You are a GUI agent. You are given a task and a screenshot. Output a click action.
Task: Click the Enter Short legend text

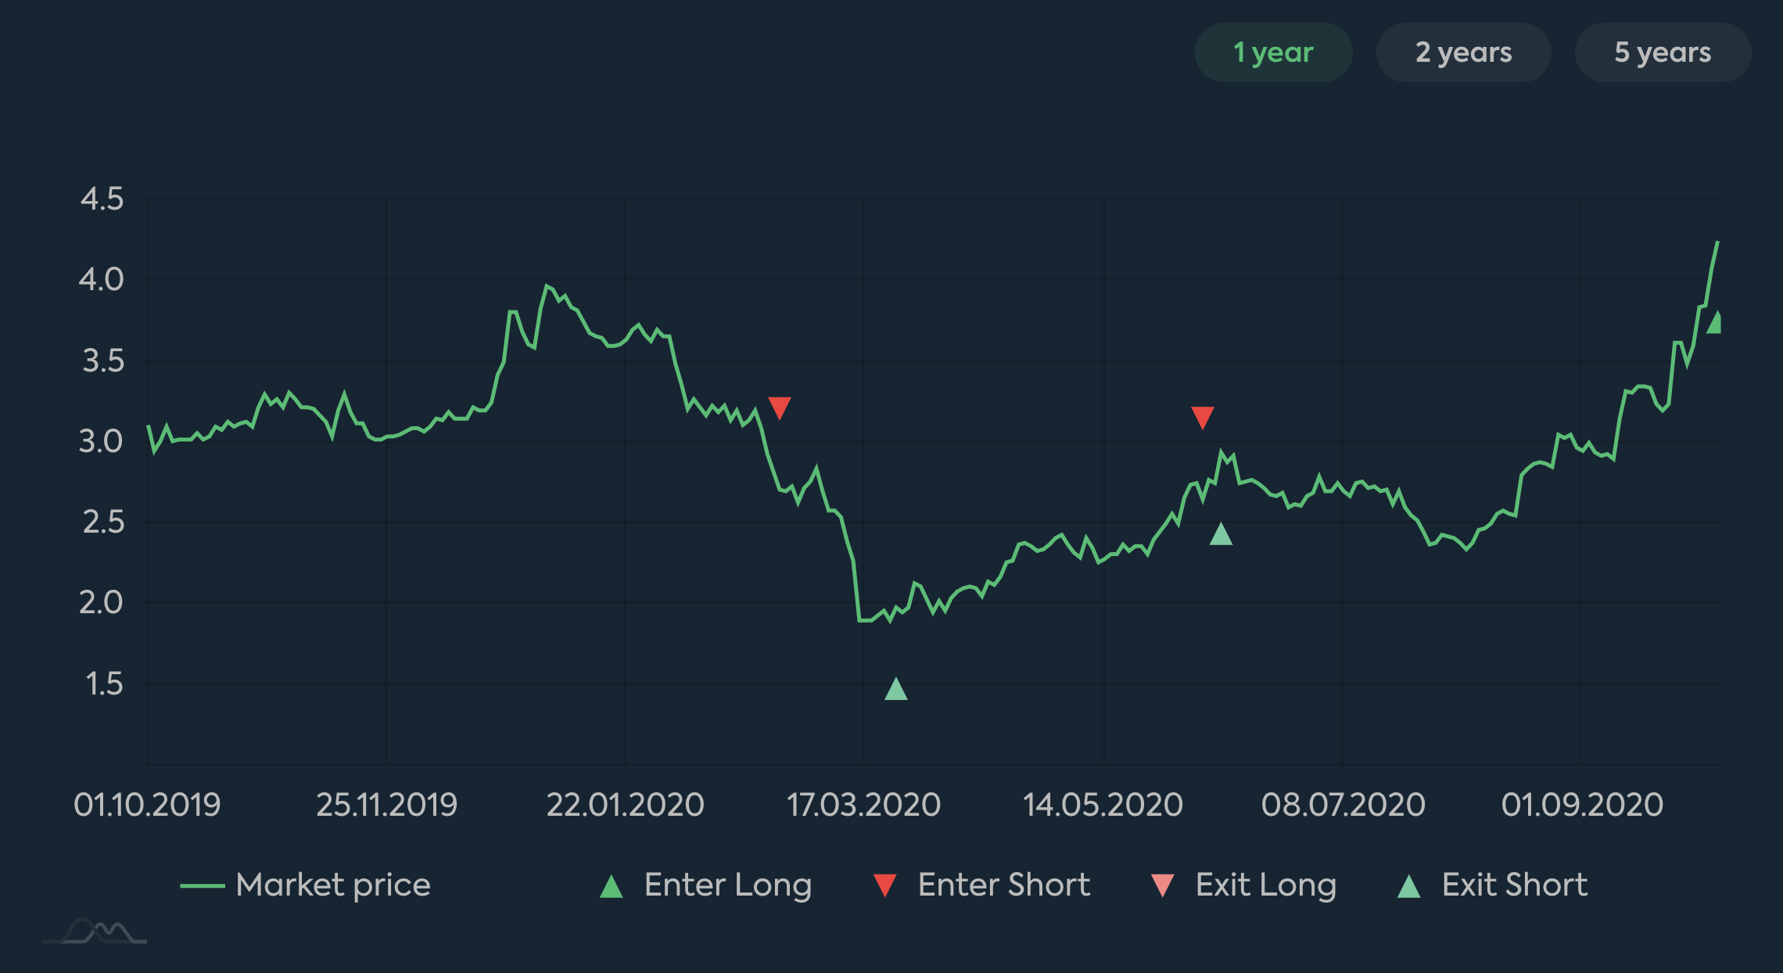tap(1004, 885)
